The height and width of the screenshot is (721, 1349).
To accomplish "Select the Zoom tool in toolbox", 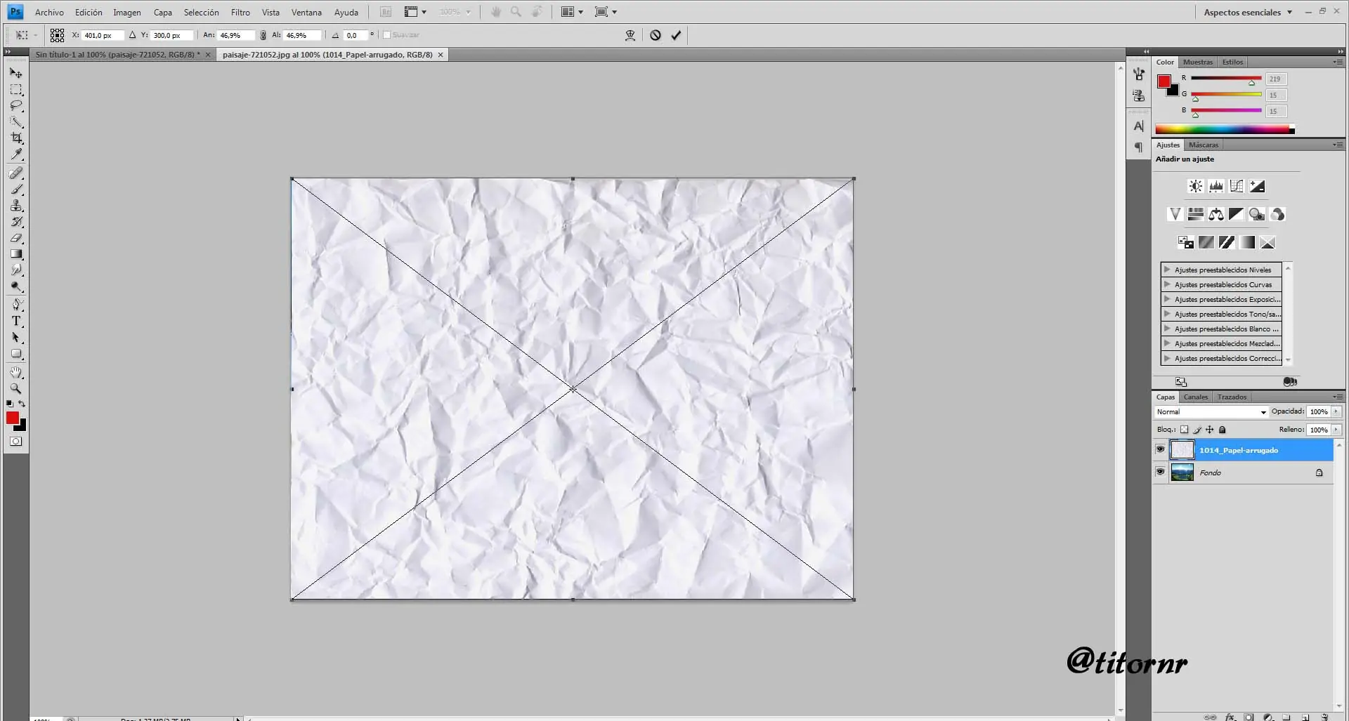I will pyautogui.click(x=16, y=389).
